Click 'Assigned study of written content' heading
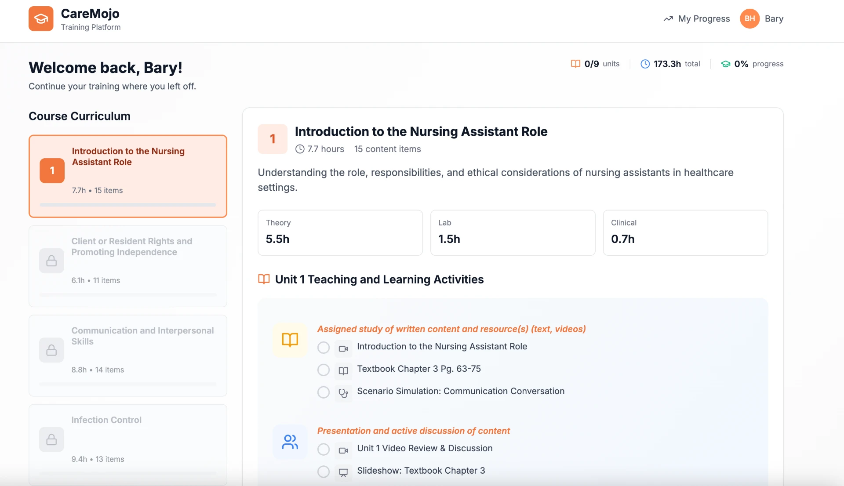 point(451,329)
